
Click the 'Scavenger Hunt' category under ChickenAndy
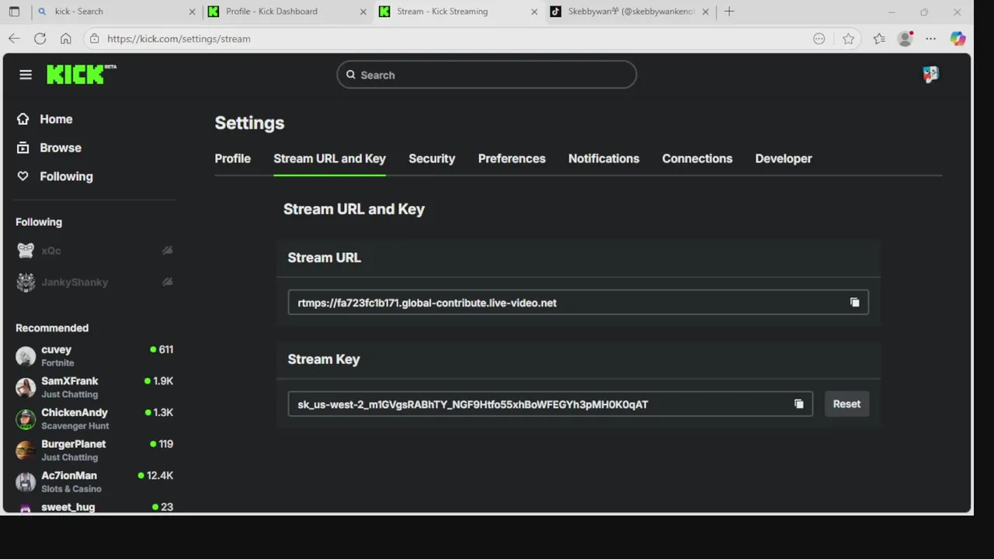[x=75, y=425]
